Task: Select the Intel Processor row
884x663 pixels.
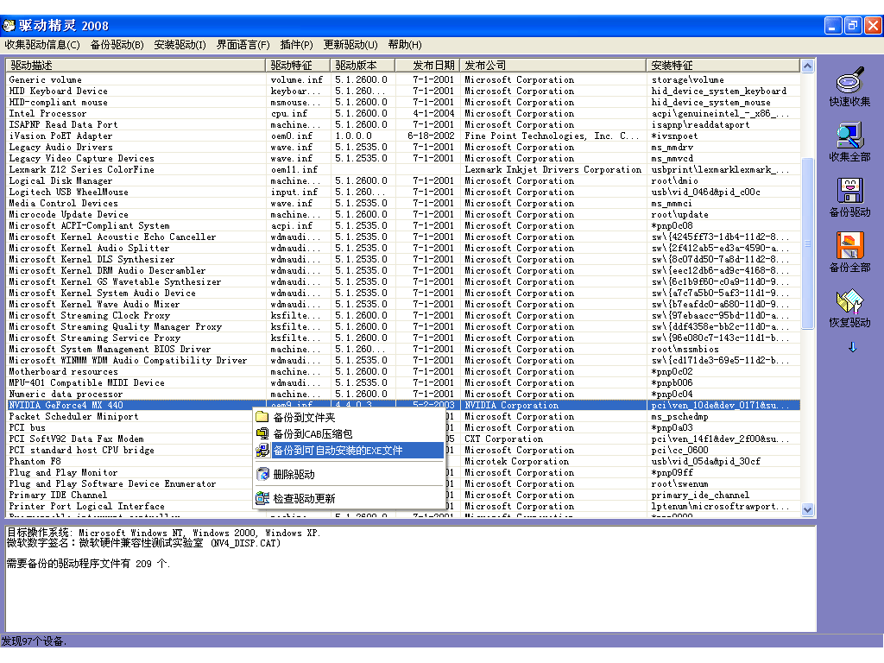Action: click(403, 113)
